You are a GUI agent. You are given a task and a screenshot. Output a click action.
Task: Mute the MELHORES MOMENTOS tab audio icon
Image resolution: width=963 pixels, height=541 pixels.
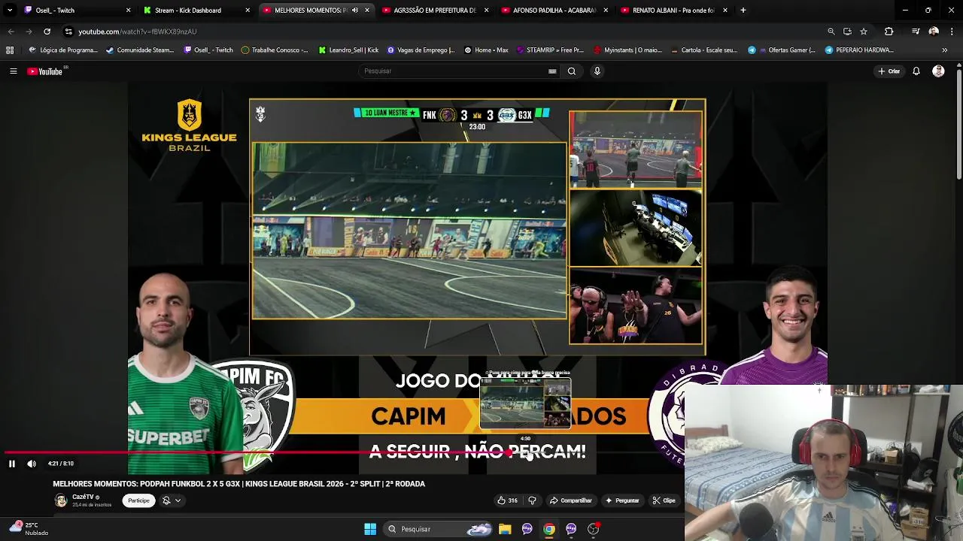[x=355, y=11]
